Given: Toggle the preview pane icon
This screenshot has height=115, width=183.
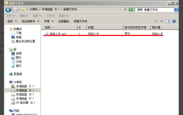Looking at the screenshot, I should click(168, 21).
